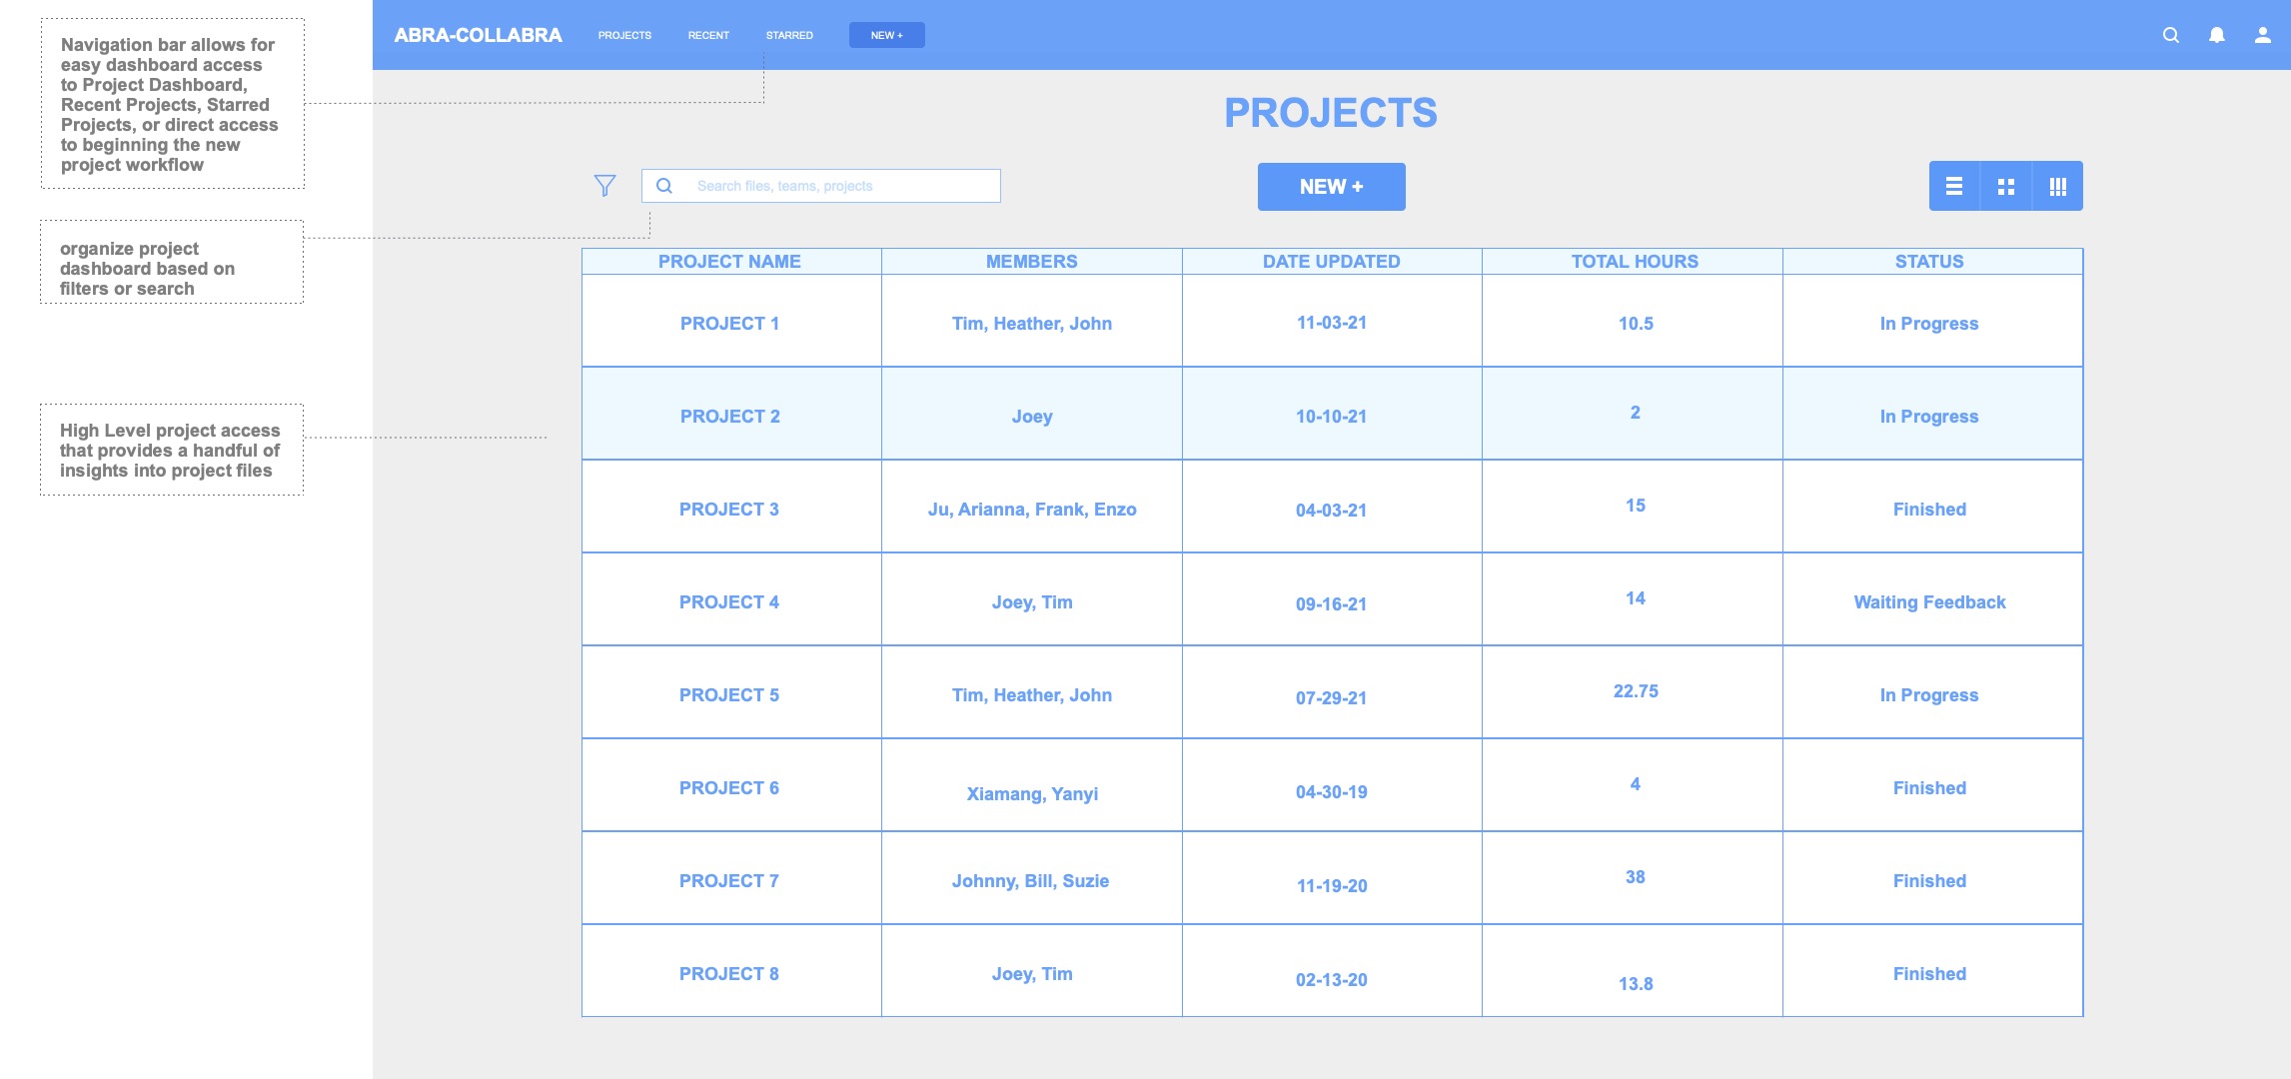
Task: Click date '07-29-21'
Action: (1332, 698)
